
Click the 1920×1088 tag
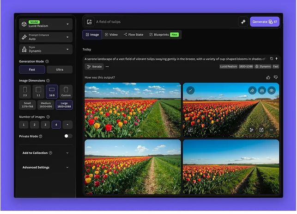click(x=246, y=66)
